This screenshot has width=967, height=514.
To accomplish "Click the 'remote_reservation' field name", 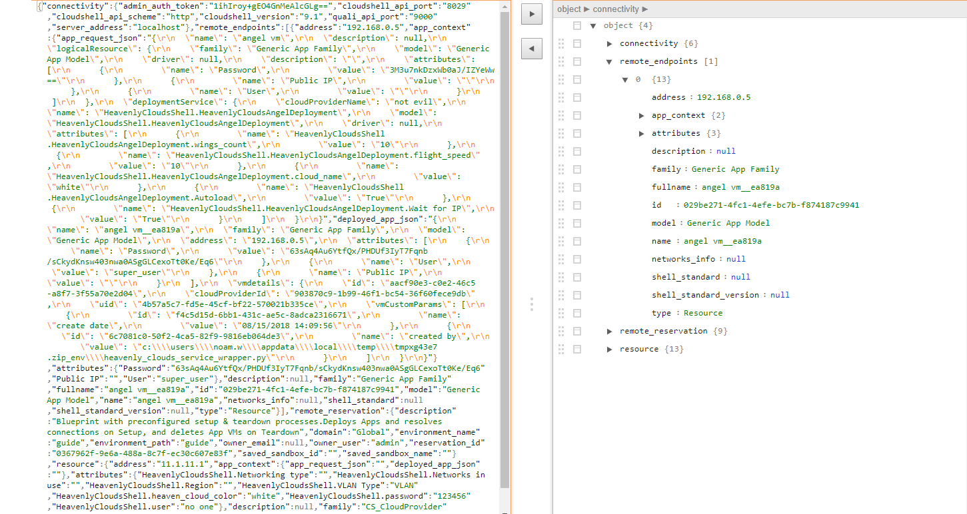I will pos(663,331).
